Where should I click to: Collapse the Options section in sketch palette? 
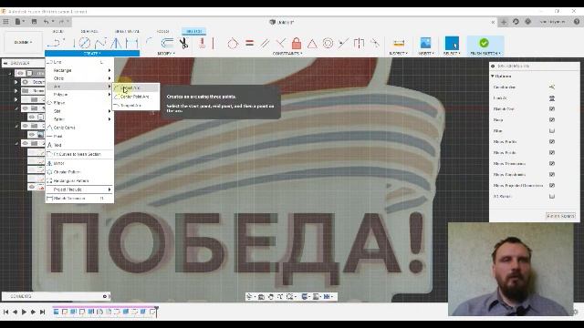pos(493,77)
